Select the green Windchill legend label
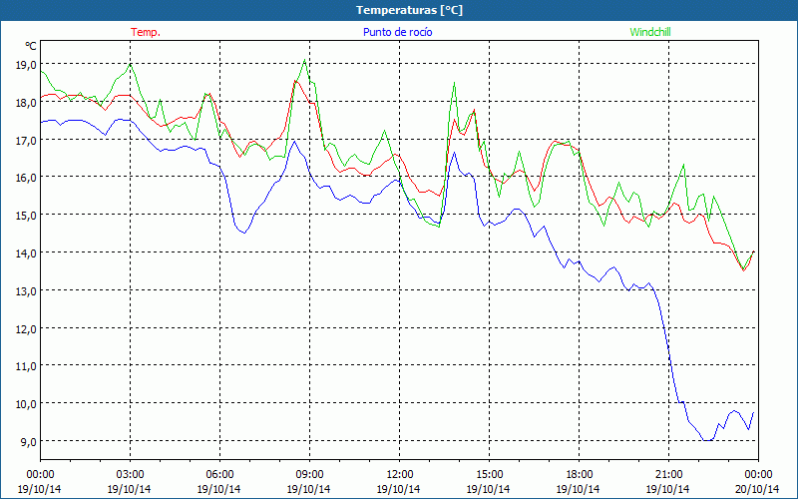This screenshot has height=499, width=798. (x=650, y=32)
